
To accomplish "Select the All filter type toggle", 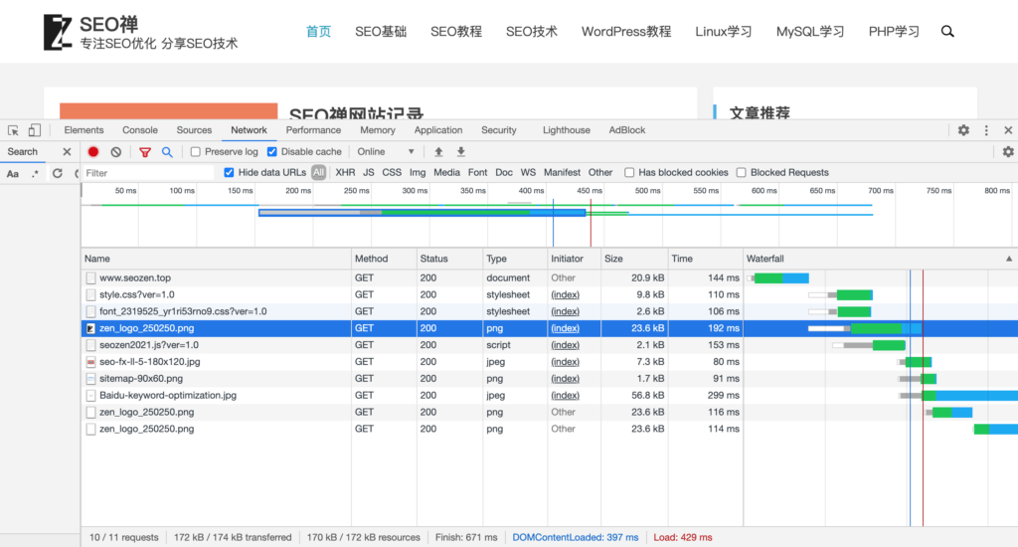I will tap(318, 172).
